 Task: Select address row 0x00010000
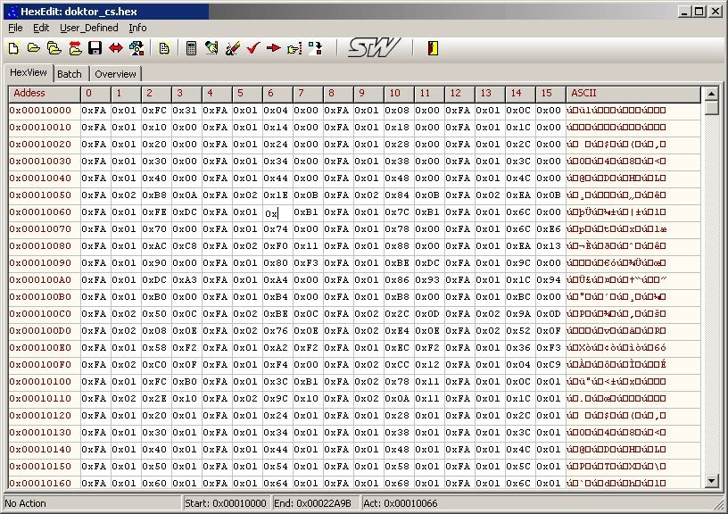(x=41, y=111)
